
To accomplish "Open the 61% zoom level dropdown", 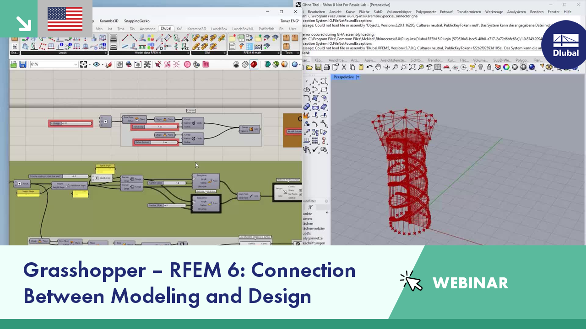I will 76,64.
